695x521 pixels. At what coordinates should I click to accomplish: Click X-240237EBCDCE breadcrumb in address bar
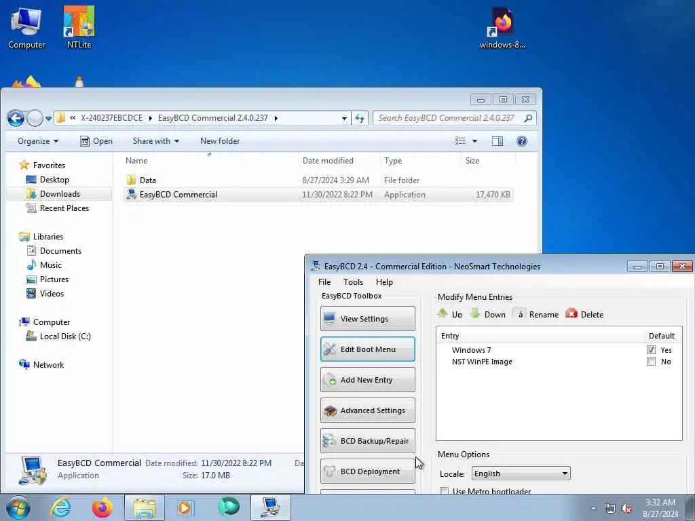[112, 118]
